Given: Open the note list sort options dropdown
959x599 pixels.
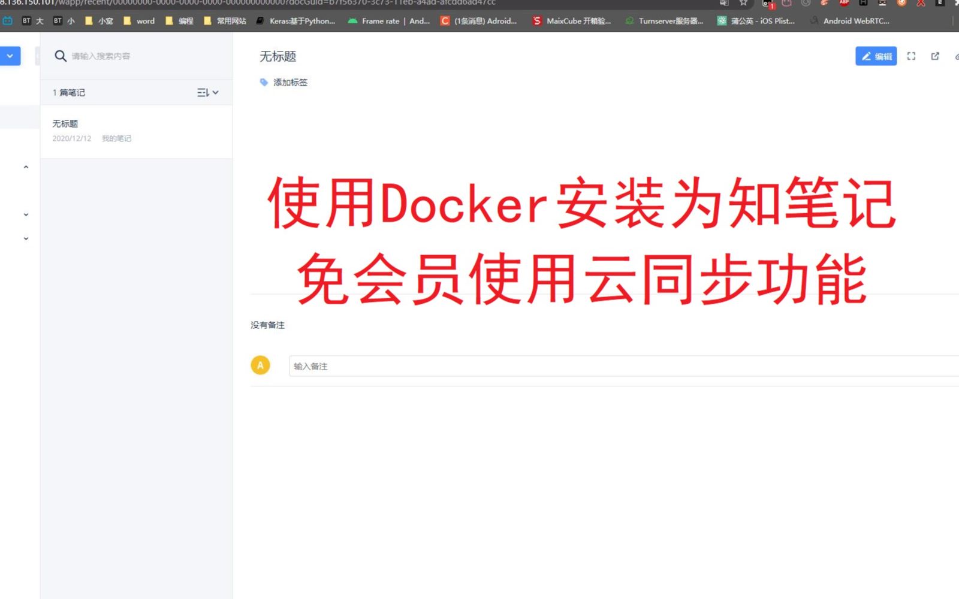Looking at the screenshot, I should 208,92.
